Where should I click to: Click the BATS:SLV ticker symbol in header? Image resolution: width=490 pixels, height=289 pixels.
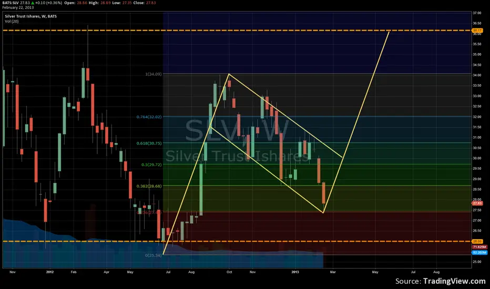tap(11, 3)
